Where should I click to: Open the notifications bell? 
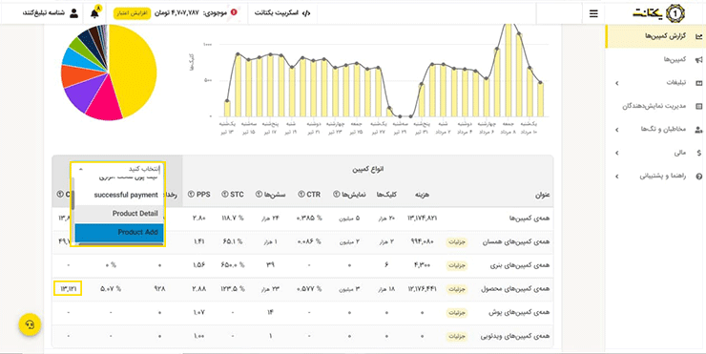pyautogui.click(x=94, y=13)
